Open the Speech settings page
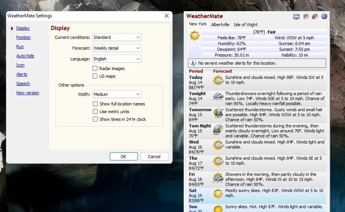345x212 pixels. [23, 83]
